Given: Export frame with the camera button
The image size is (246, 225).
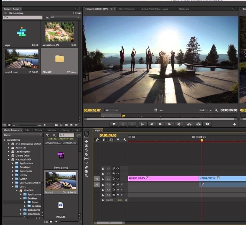Looking at the screenshot, I should [207, 124].
